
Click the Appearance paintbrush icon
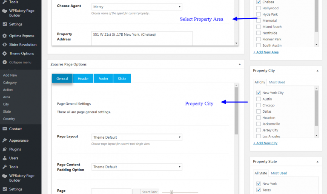point(5,140)
